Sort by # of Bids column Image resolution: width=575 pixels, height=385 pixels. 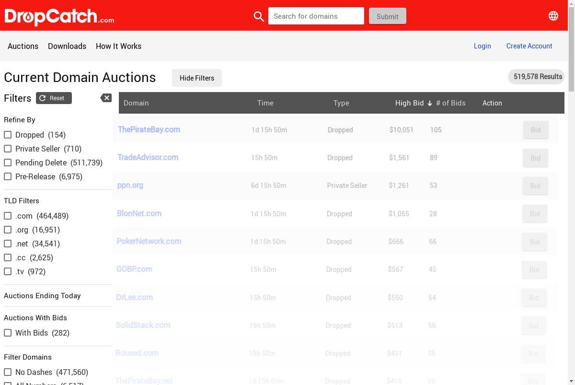tap(451, 103)
